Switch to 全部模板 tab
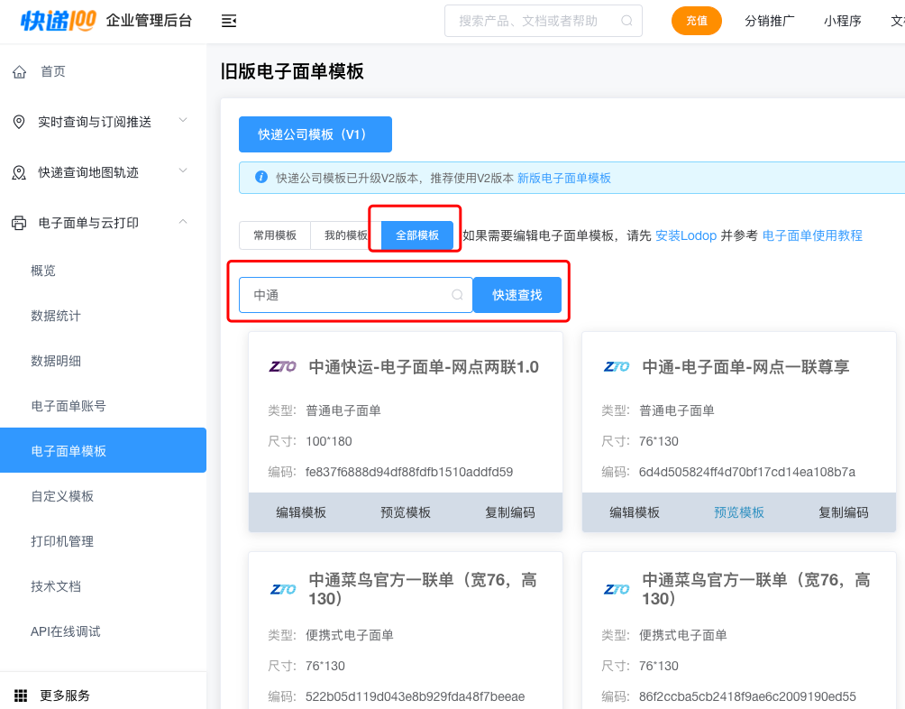Viewport: 905px width, 709px height. (x=416, y=235)
